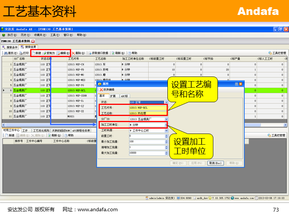Image resolution: width=289 pixels, height=217 pixels.
Task: Click the 新建 (New) icon in the top toolbar
Action: [x=37, y=53]
